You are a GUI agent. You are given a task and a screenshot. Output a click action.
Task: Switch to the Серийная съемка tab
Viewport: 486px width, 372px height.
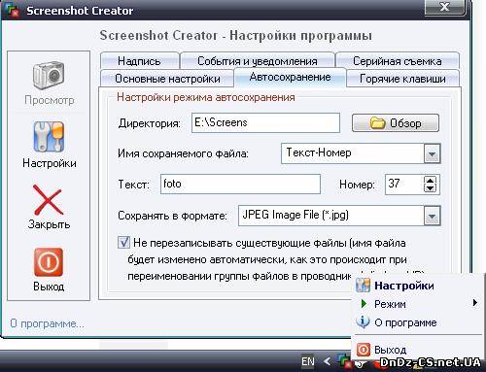[x=398, y=61]
